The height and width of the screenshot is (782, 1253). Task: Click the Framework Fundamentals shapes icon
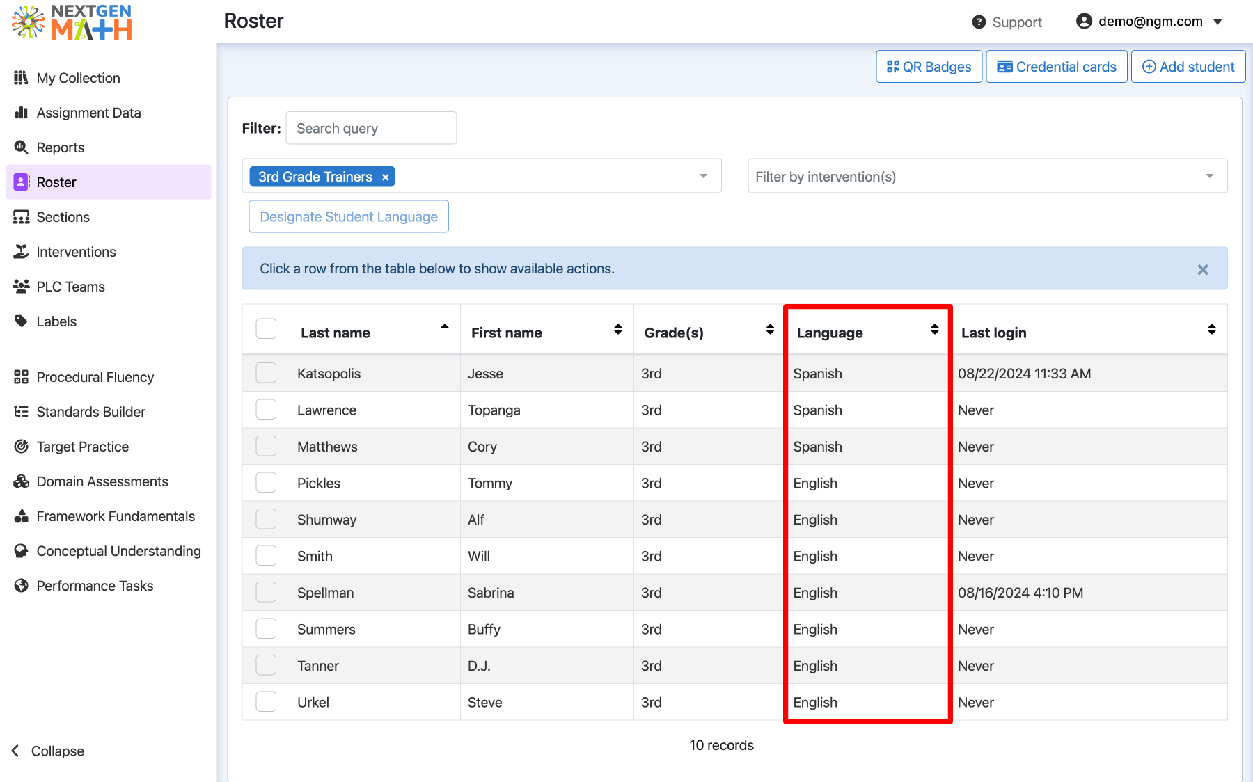(22, 516)
